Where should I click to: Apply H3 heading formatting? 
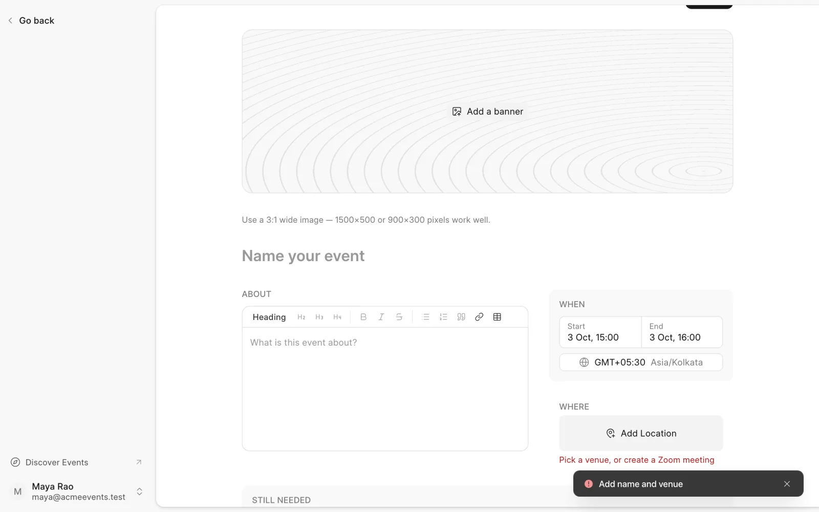coord(319,317)
